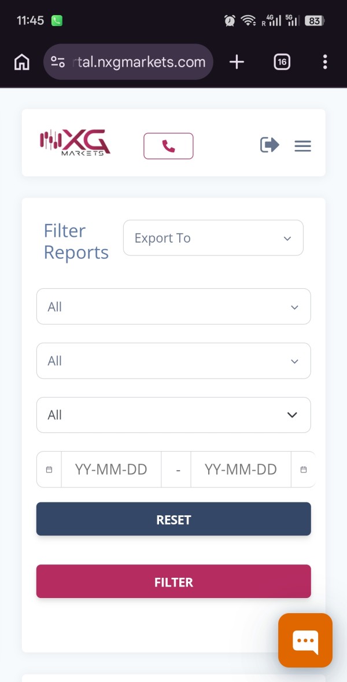Focus the start date YY-MM-DD field

coord(111,470)
